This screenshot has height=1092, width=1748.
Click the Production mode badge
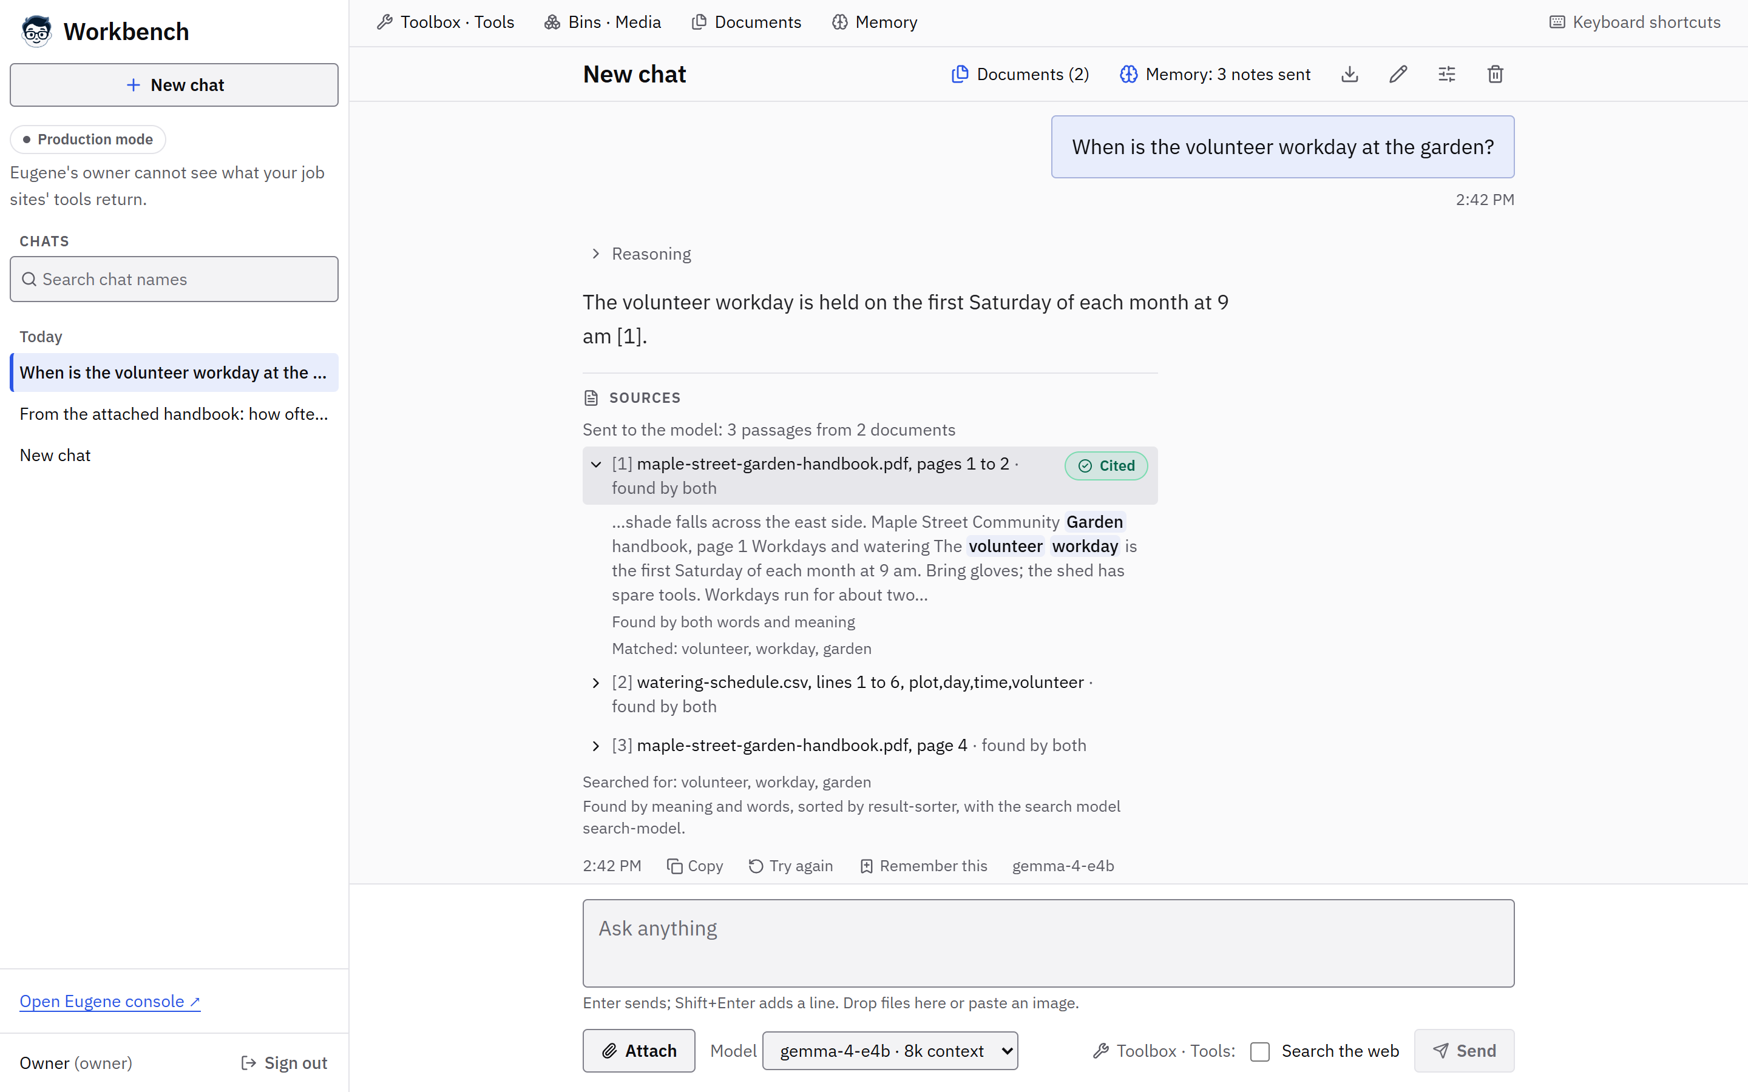click(x=88, y=140)
